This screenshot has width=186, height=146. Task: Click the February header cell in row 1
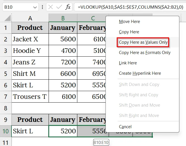91,28
